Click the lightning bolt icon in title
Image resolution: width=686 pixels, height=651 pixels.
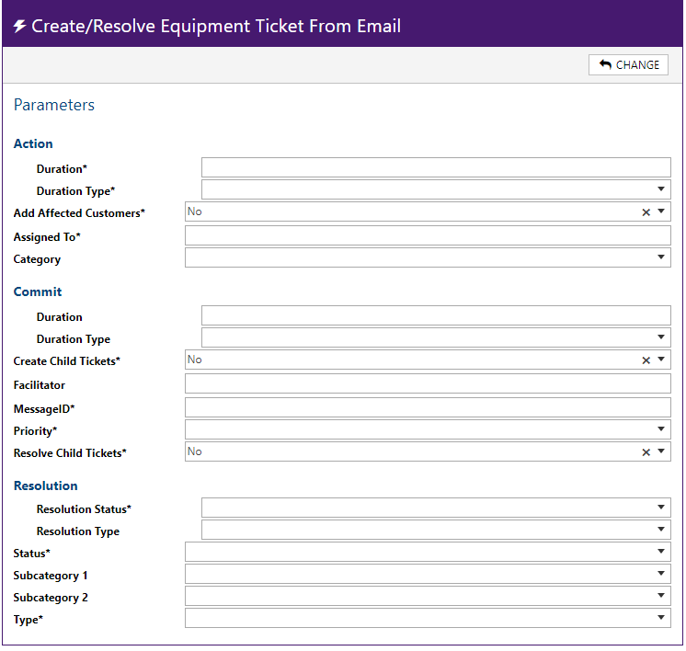19,27
